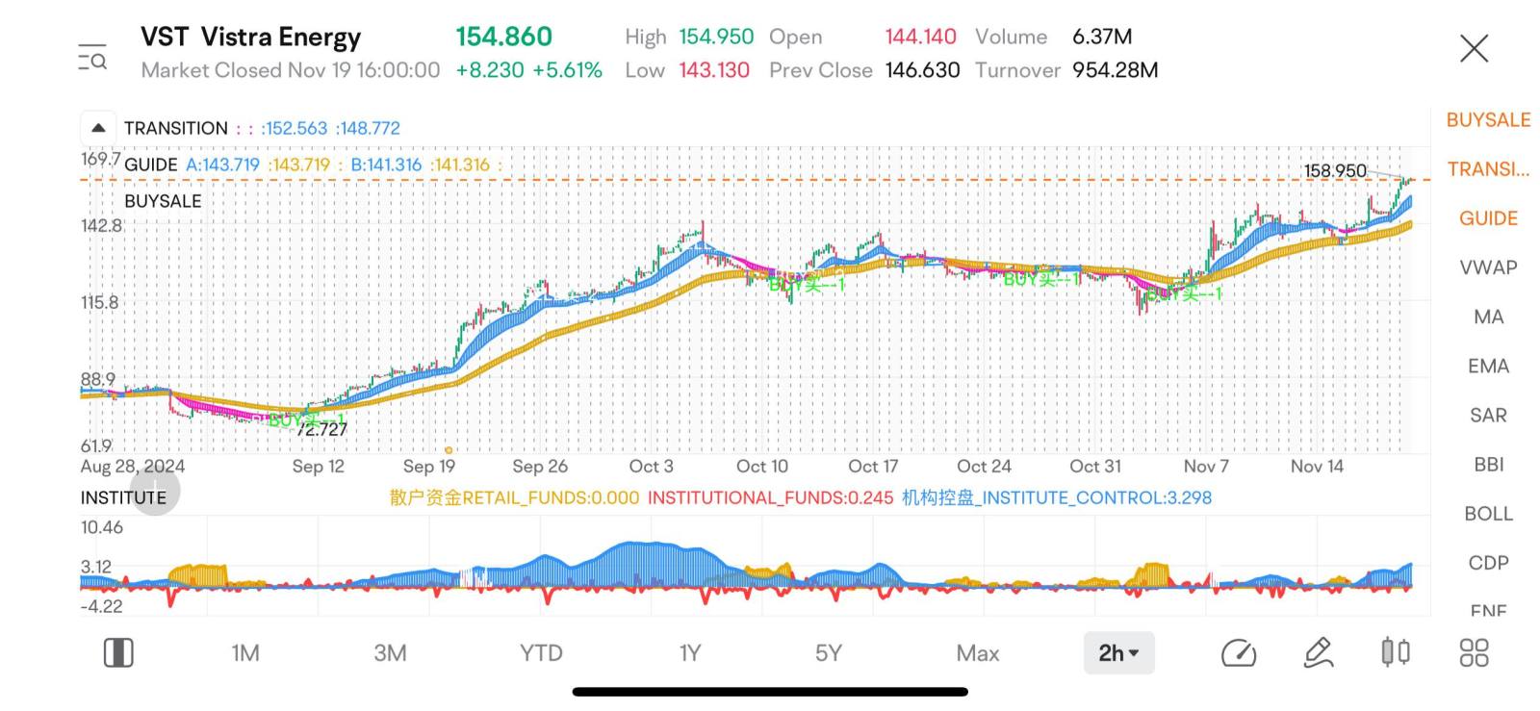Enable the EMA indicator

(x=1488, y=366)
